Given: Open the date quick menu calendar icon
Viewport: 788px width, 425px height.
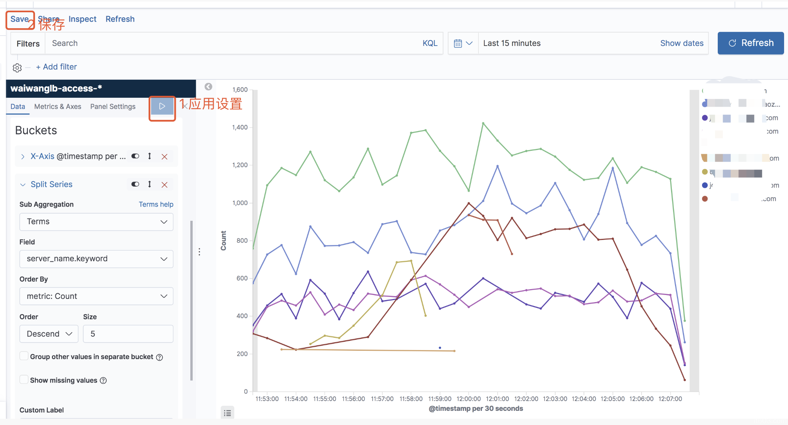Looking at the screenshot, I should [x=463, y=43].
